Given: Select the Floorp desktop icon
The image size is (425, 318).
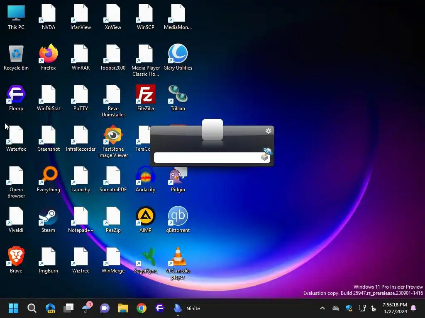Looking at the screenshot, I should pyautogui.click(x=16, y=98).
